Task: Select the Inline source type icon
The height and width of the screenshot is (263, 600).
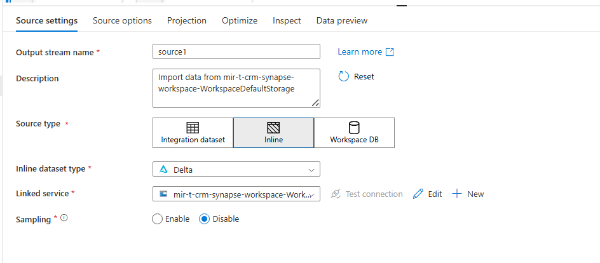Action: [274, 128]
